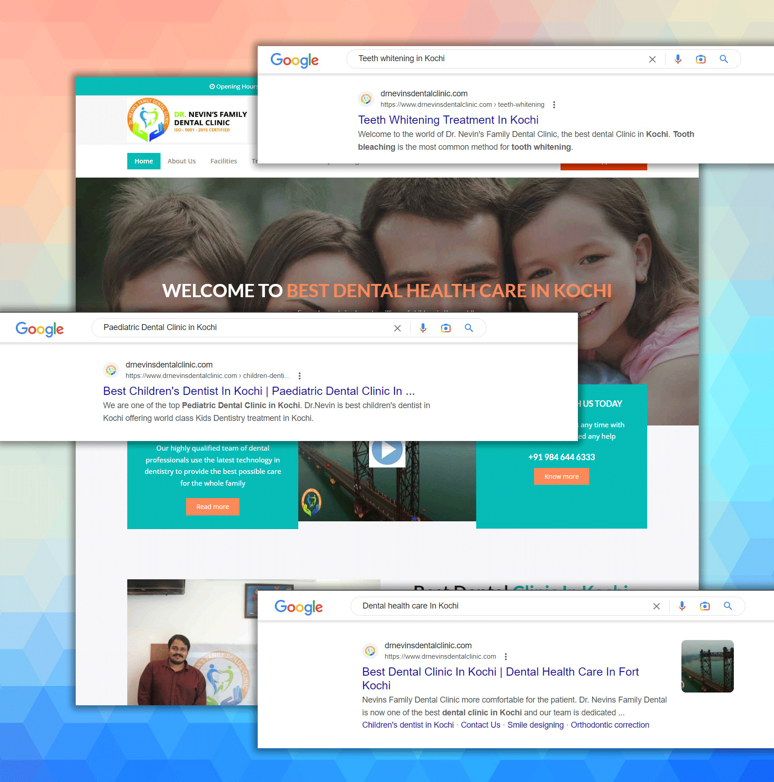This screenshot has width=774, height=782.
Task: Clear the 'Teeth whitening in Kochi' search query
Action: click(x=652, y=59)
